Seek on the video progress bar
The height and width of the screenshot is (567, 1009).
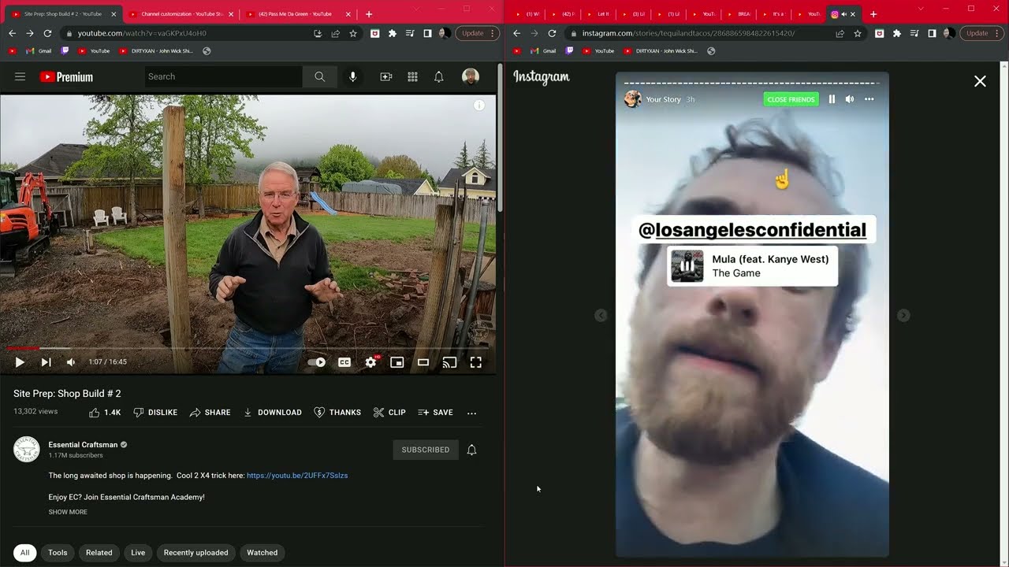click(248, 347)
